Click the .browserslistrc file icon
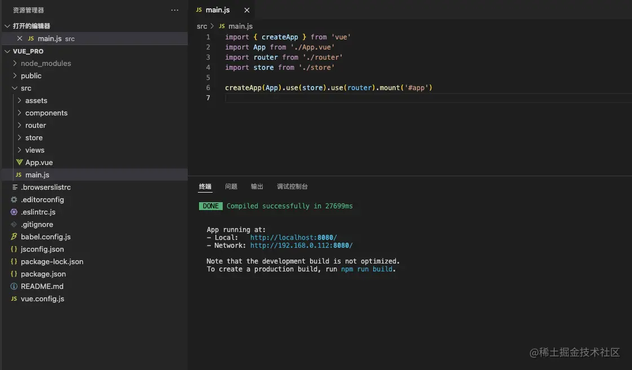This screenshot has height=370, width=632. [x=15, y=187]
